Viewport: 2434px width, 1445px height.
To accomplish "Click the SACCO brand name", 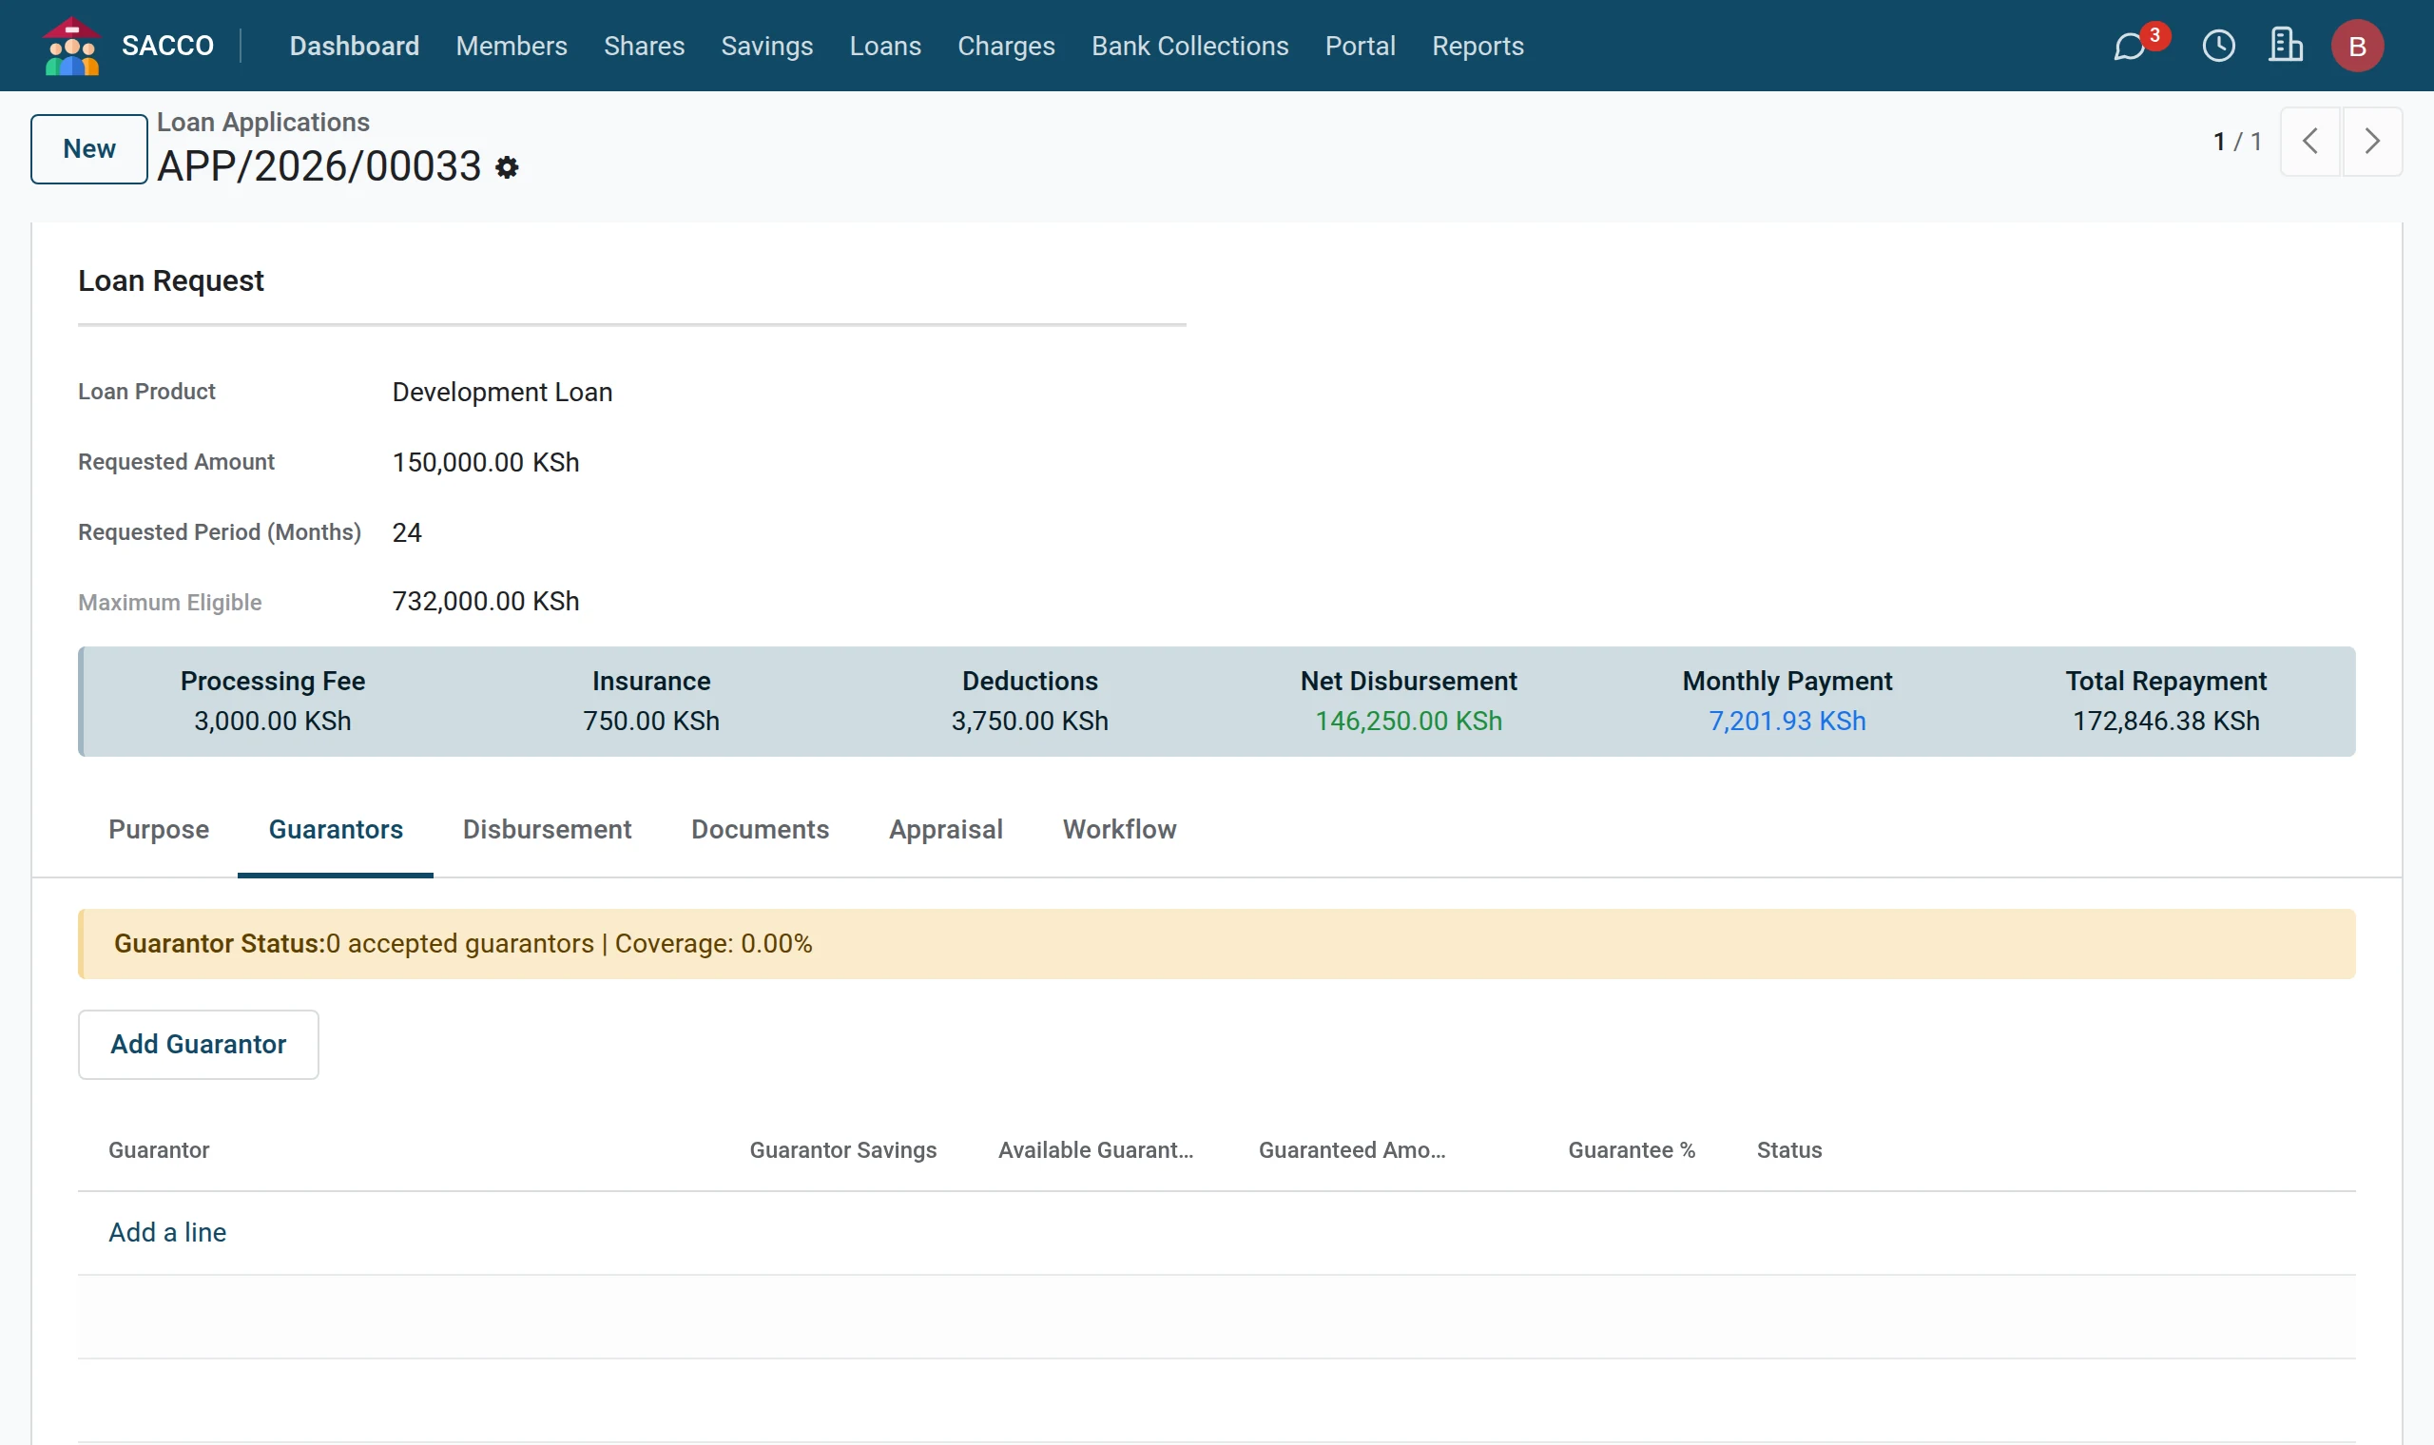I will tap(167, 46).
